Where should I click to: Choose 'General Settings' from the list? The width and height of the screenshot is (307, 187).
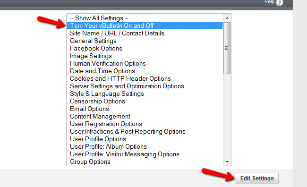(145, 41)
